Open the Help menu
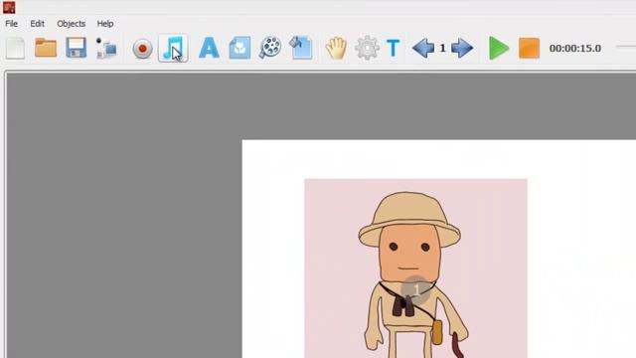This screenshot has width=636, height=358. tap(105, 24)
